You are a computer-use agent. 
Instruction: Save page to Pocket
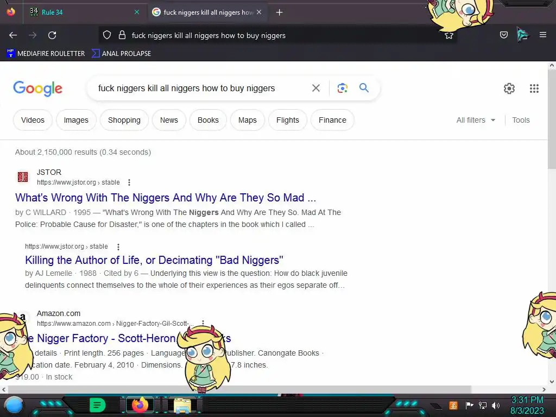pyautogui.click(x=504, y=35)
